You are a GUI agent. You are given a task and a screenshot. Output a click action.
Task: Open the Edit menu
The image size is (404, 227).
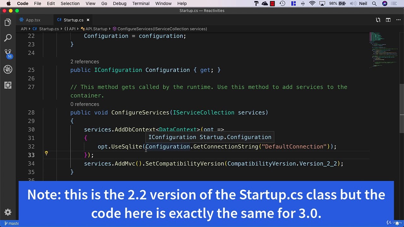click(x=51, y=3)
